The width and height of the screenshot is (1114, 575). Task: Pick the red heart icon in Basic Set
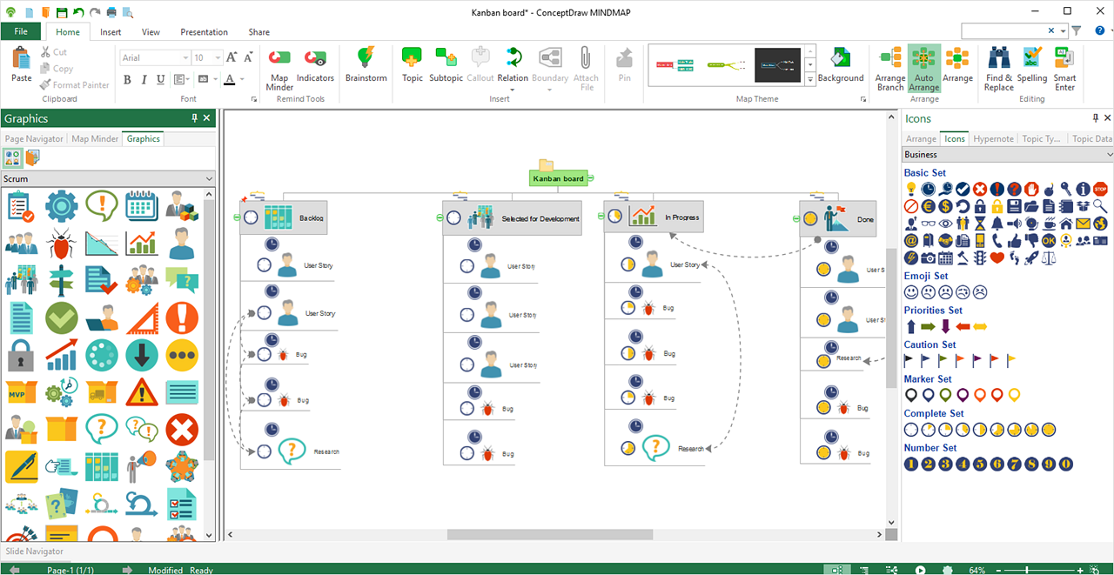[x=997, y=258]
